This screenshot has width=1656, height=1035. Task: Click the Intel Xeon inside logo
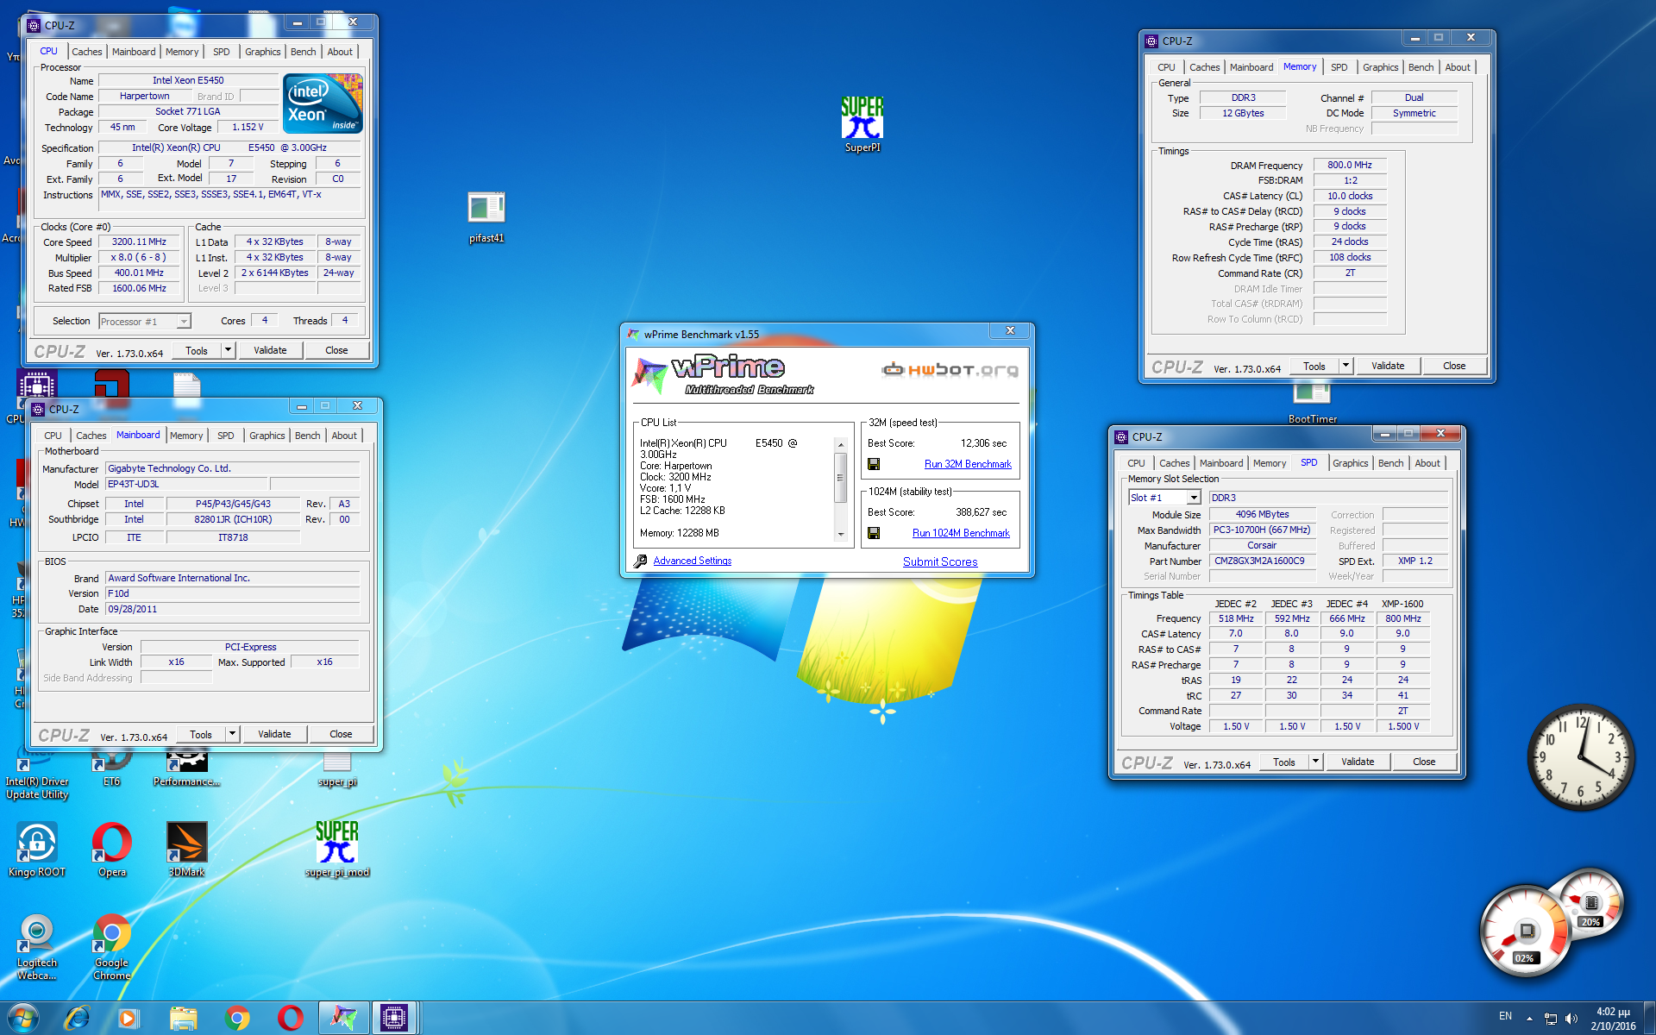click(323, 103)
